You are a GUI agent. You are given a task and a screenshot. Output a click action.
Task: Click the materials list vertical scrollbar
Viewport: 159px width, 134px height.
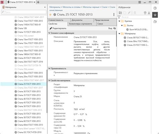[47, 91]
